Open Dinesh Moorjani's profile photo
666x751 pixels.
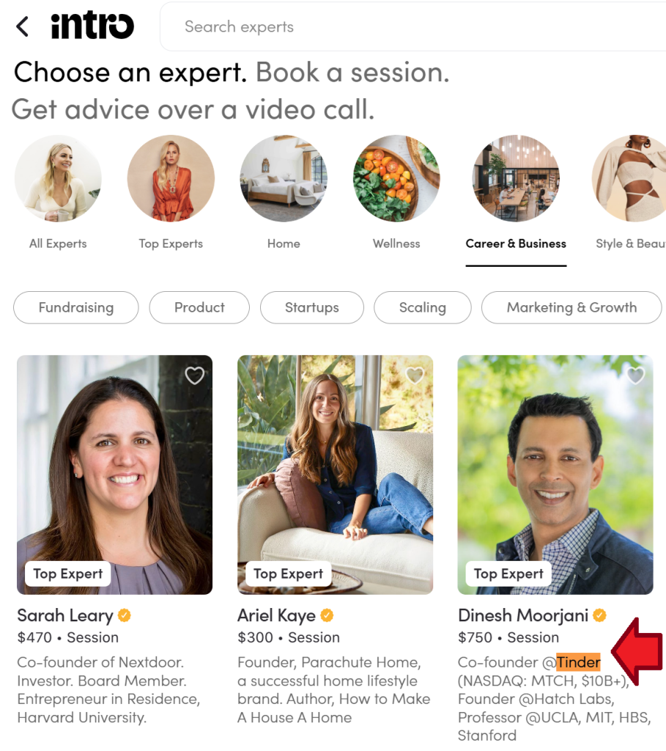pos(555,475)
